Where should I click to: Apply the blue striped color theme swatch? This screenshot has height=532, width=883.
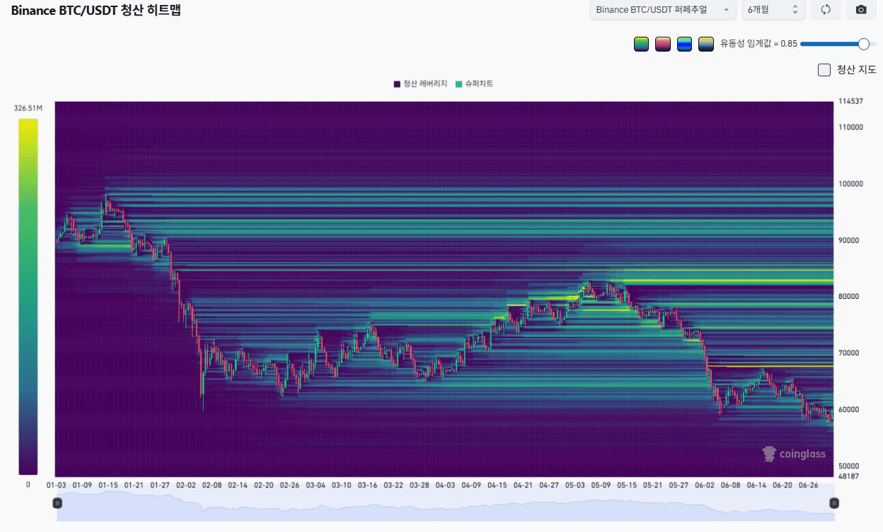tap(684, 44)
